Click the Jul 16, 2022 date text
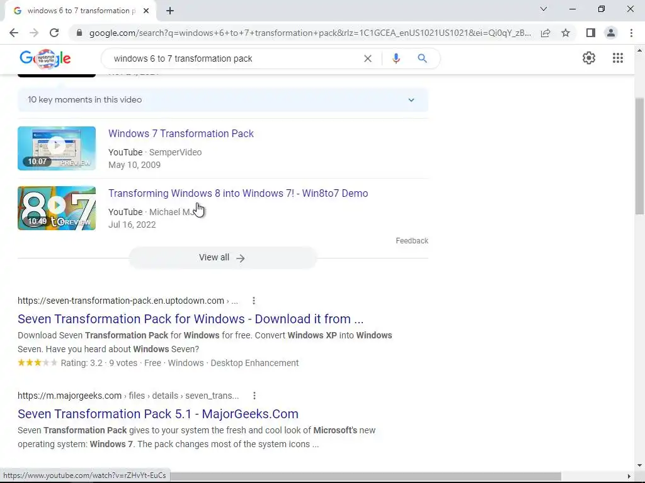 pos(132,225)
